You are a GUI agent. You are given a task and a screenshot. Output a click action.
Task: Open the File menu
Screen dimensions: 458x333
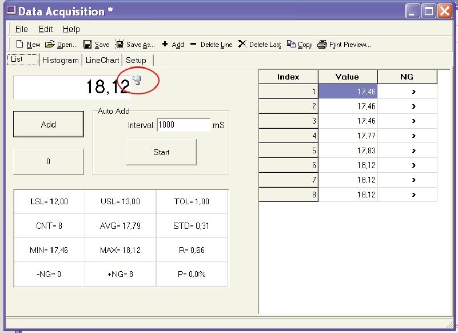click(22, 29)
